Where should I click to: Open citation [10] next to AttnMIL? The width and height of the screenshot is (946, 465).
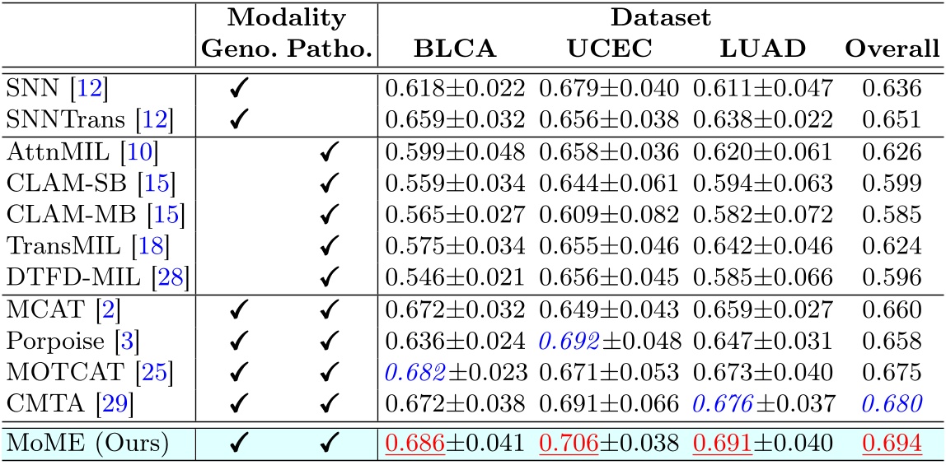pos(139,151)
